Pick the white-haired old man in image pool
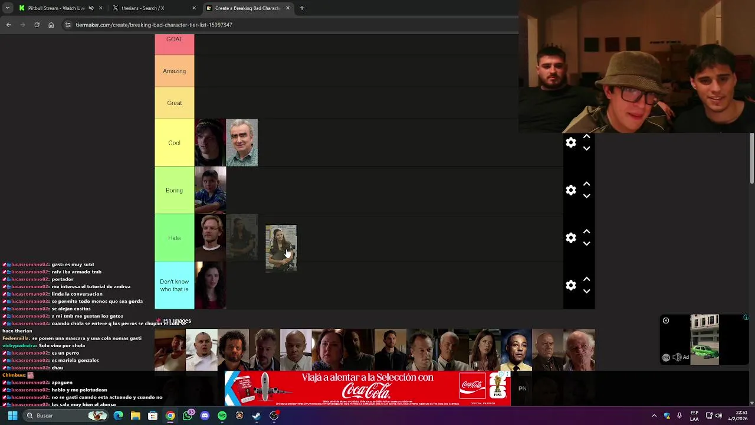The height and width of the screenshot is (425, 755). 579,349
